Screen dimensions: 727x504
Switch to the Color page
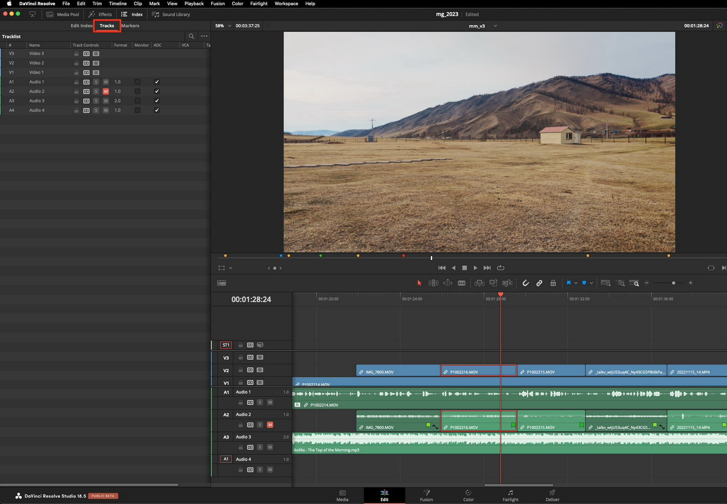tap(468, 495)
